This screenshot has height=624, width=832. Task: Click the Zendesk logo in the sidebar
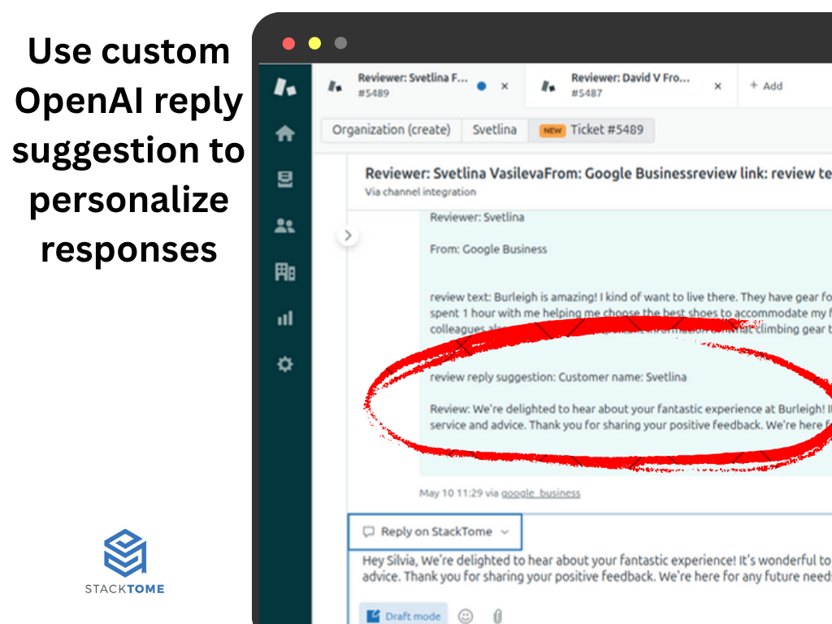[285, 87]
